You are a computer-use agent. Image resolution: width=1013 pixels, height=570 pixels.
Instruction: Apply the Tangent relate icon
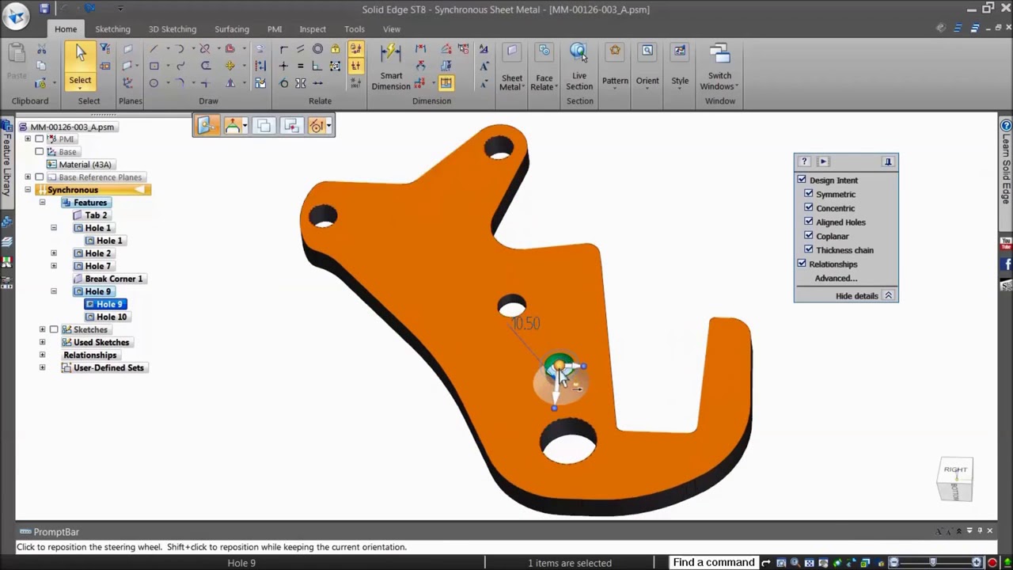pyautogui.click(x=283, y=83)
